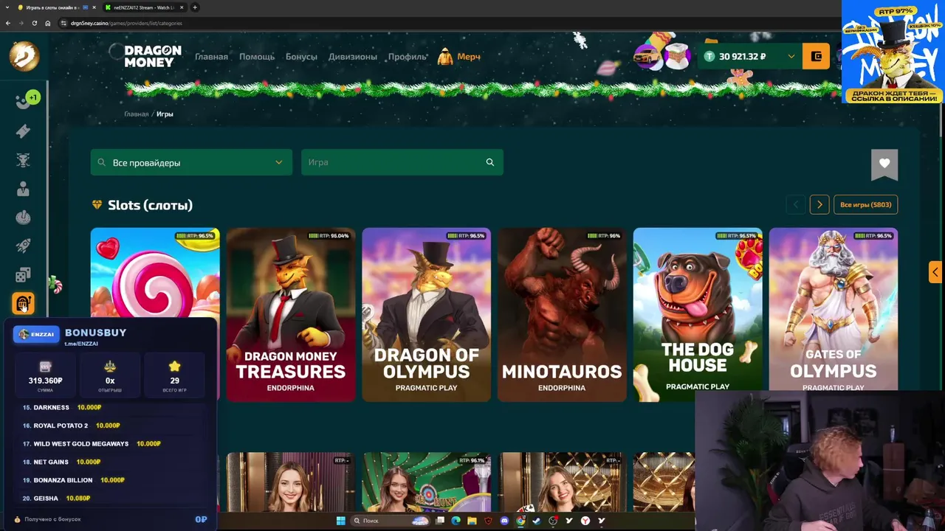This screenshot has width=945, height=531.
Task: Click NET GAINS row in list
Action: click(111, 462)
